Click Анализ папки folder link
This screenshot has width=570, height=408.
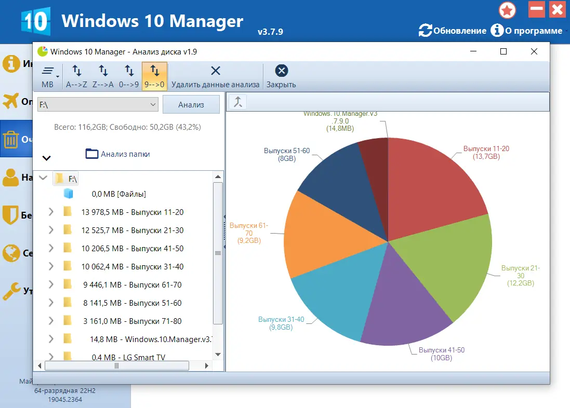click(x=117, y=154)
